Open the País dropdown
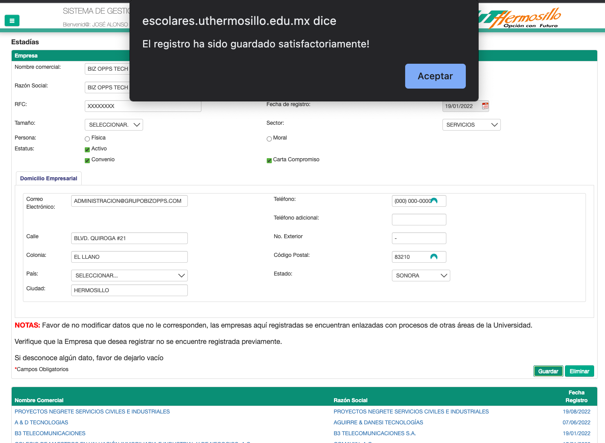Screen dimensions: 605x443 coord(129,276)
